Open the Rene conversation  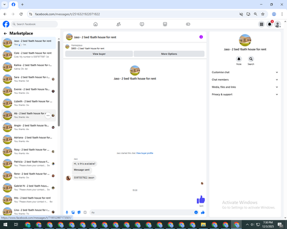29,176
